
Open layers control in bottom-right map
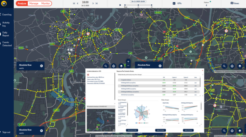[x=240, y=130]
